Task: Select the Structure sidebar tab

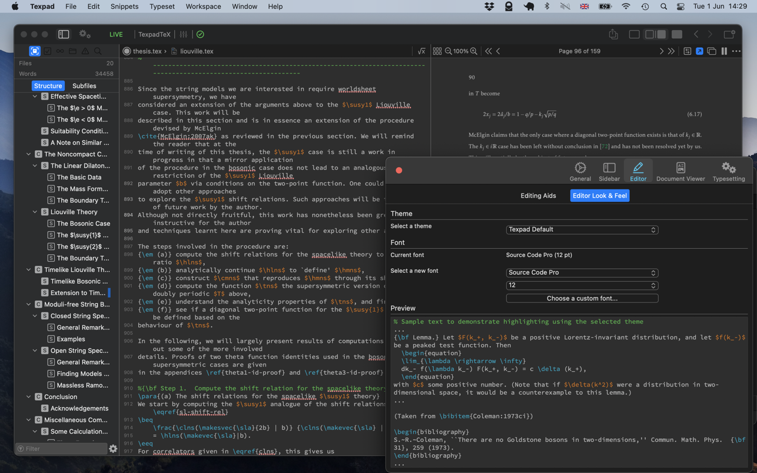Action: click(x=48, y=86)
